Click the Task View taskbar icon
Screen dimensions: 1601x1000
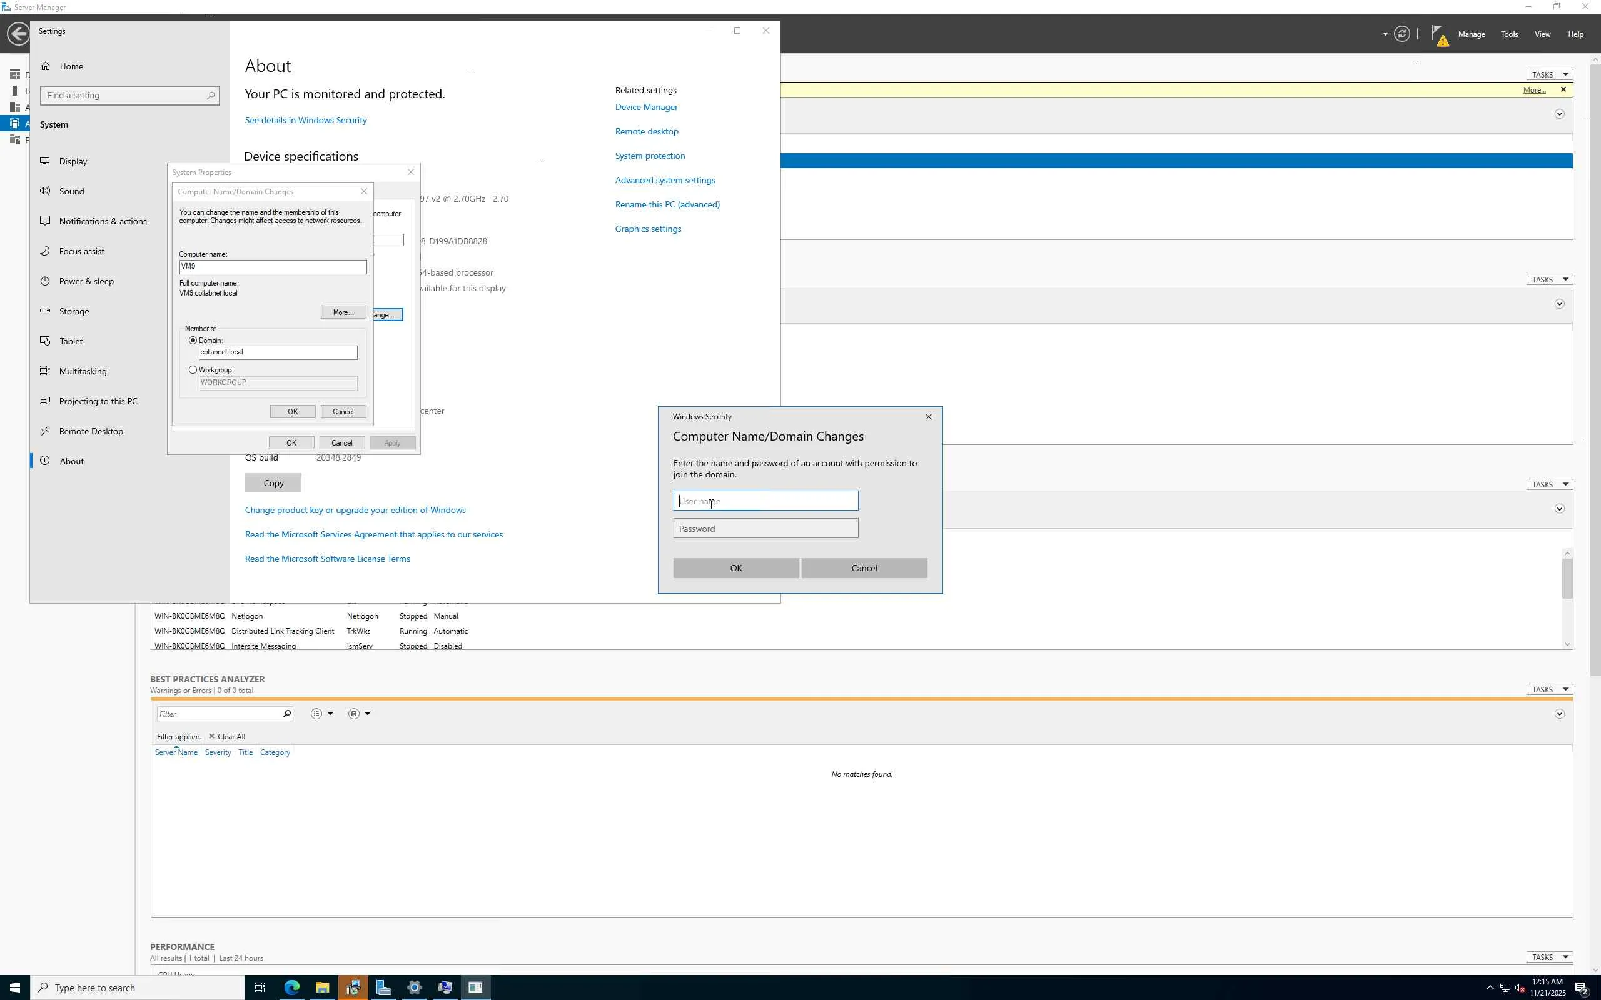(x=260, y=987)
